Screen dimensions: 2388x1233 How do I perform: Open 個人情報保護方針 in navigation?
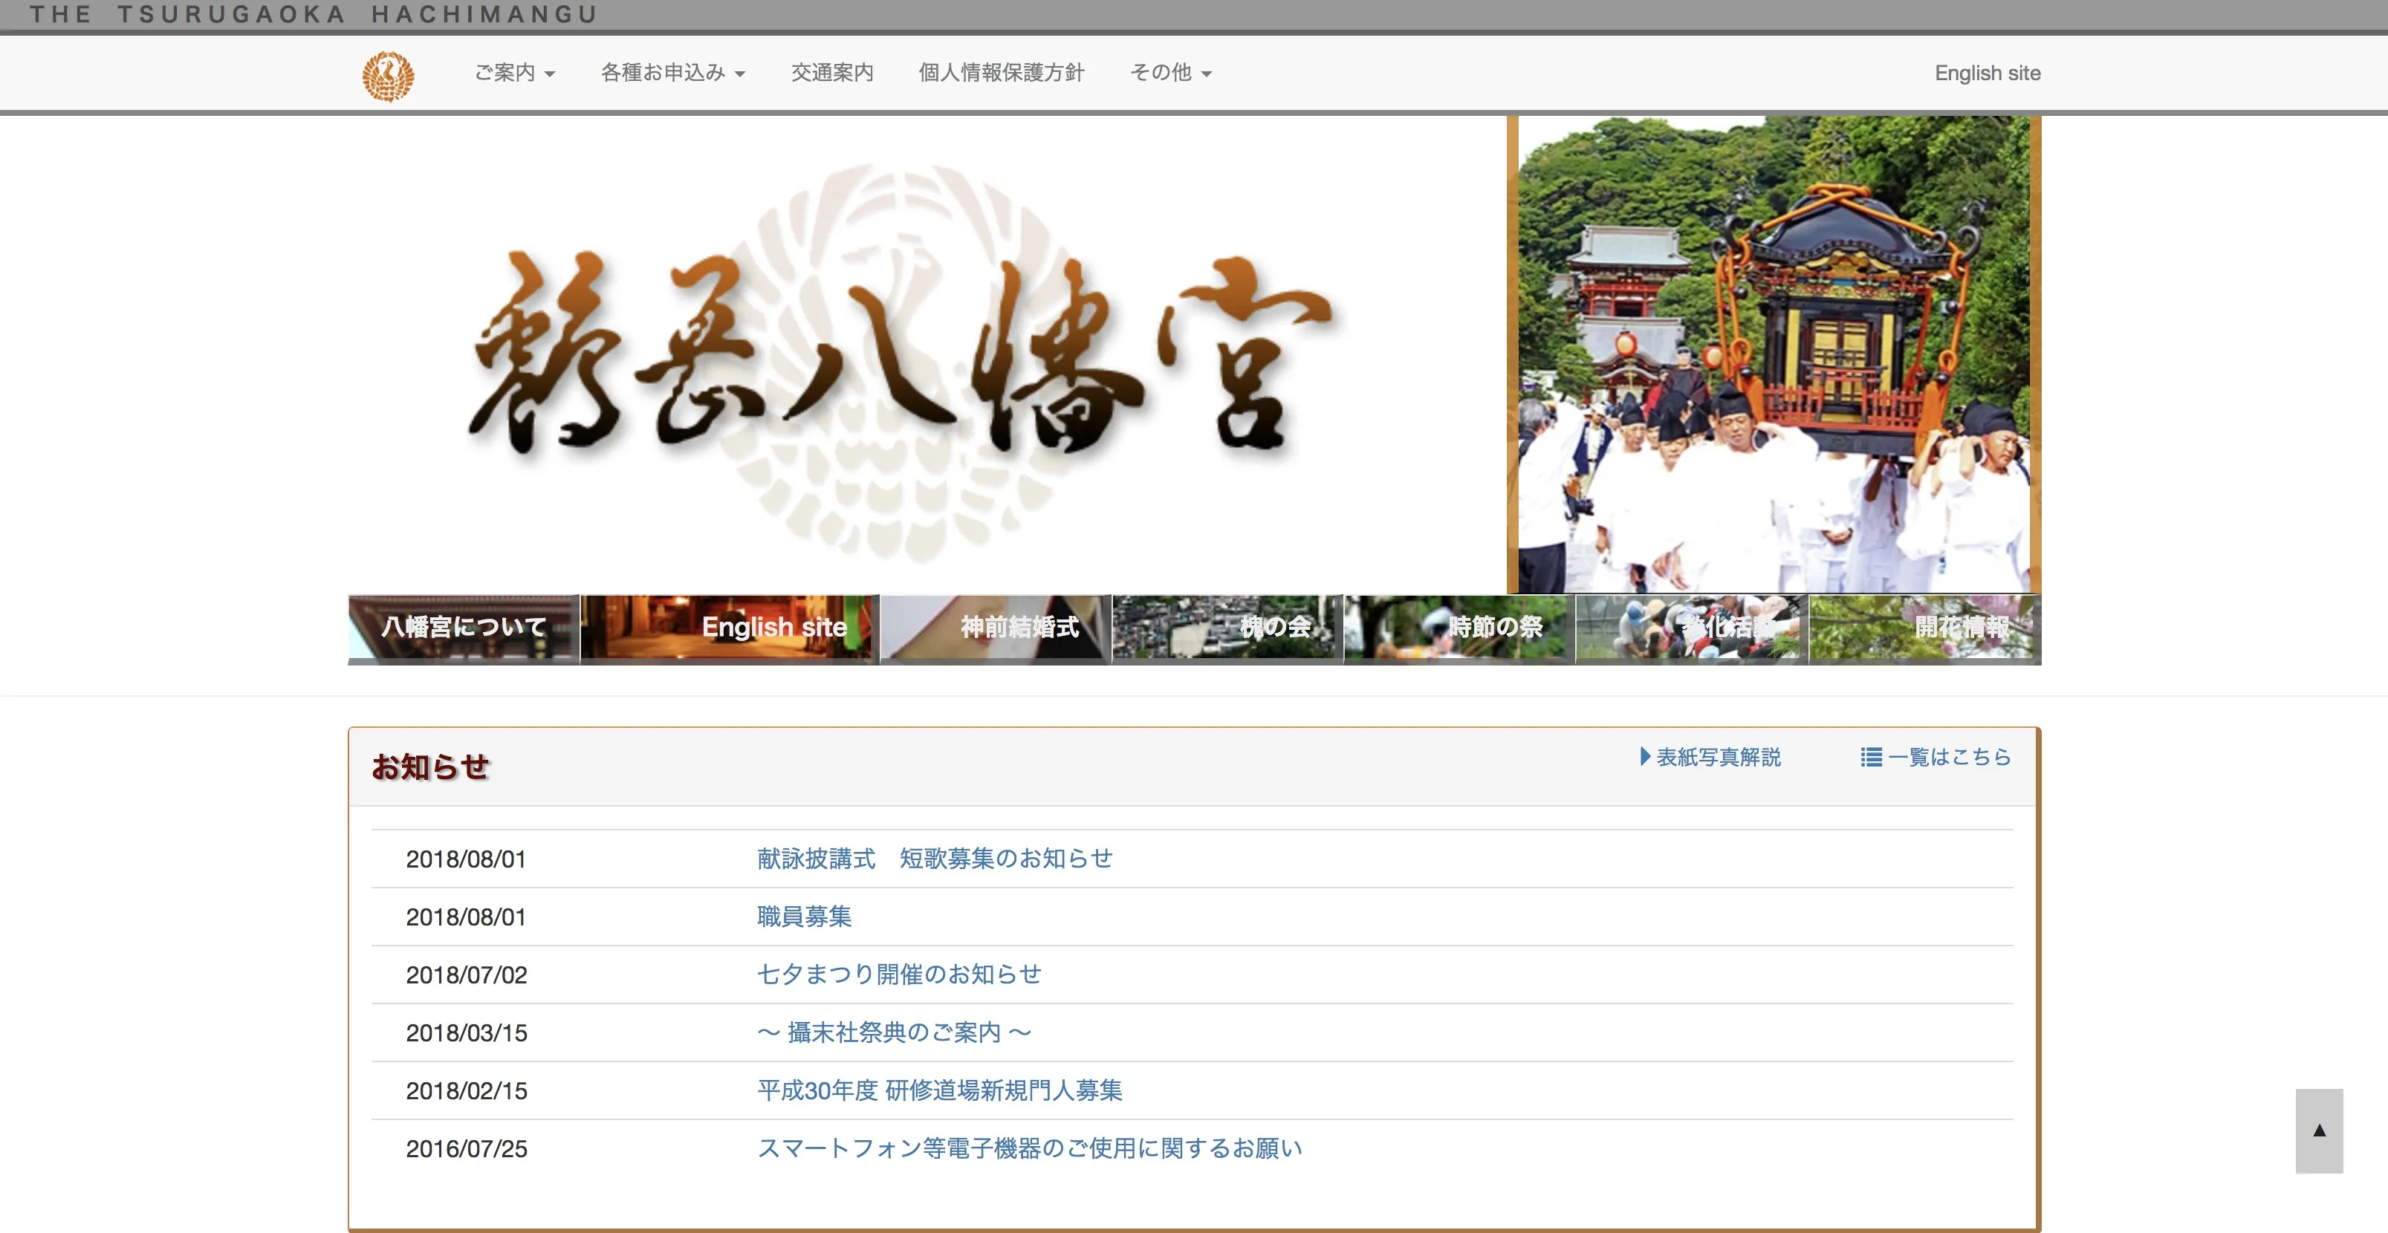click(1001, 72)
